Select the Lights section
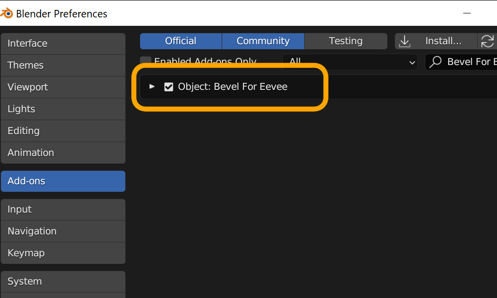 (x=63, y=109)
